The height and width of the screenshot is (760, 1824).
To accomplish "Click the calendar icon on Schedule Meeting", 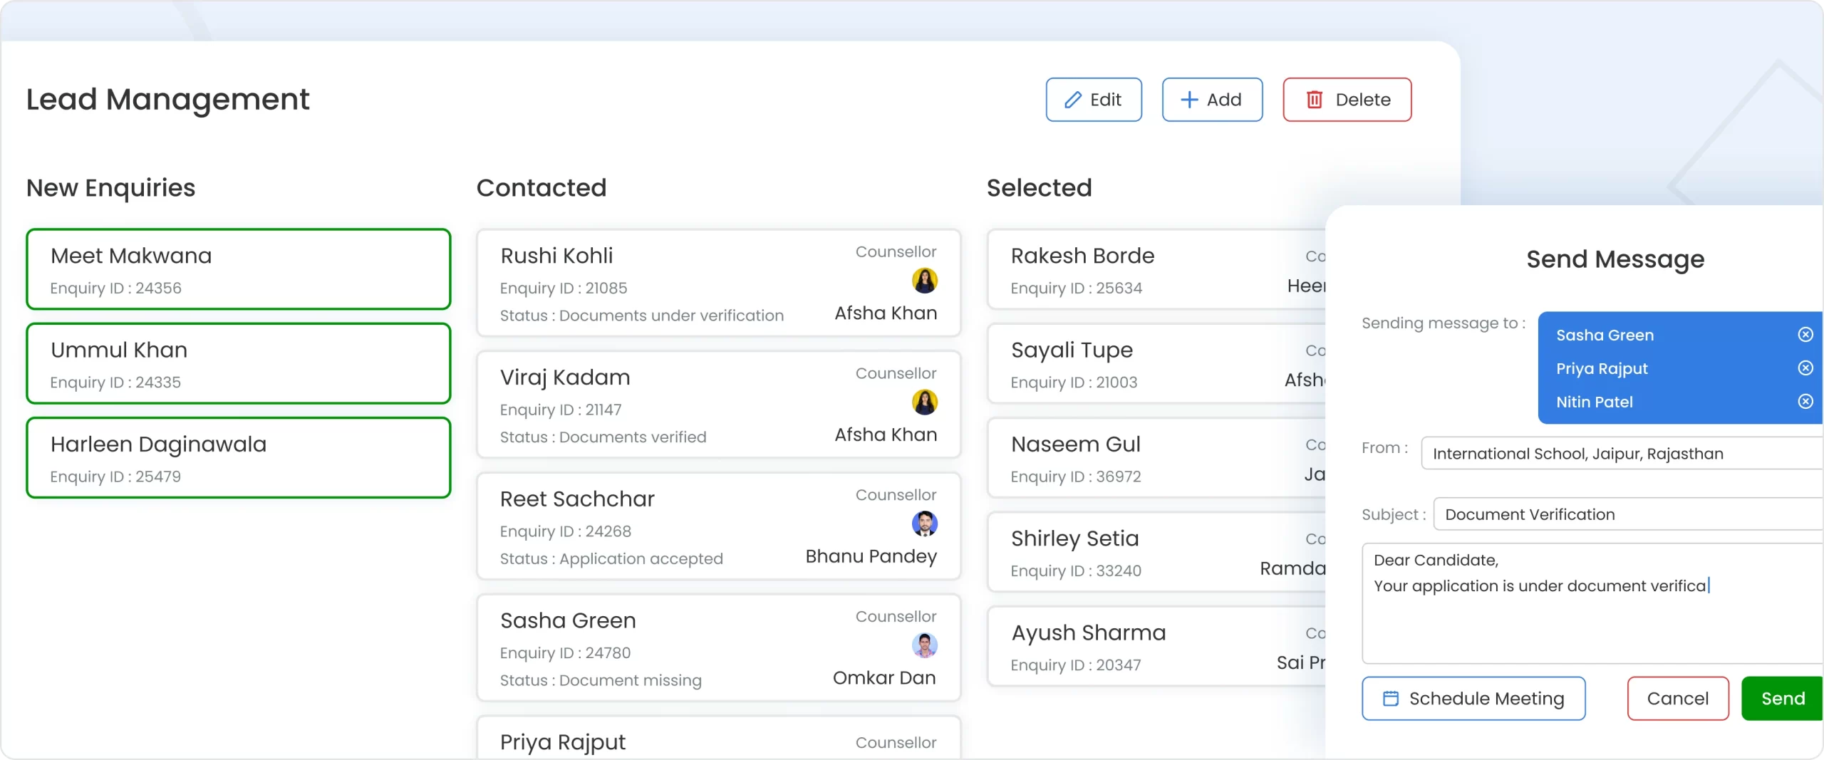I will [x=1391, y=698].
